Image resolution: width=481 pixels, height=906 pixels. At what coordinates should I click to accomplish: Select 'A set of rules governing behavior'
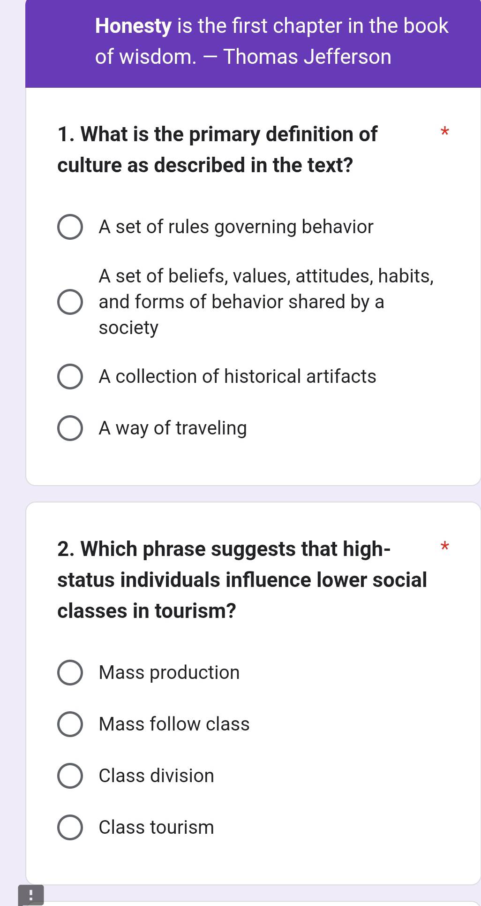tap(70, 228)
